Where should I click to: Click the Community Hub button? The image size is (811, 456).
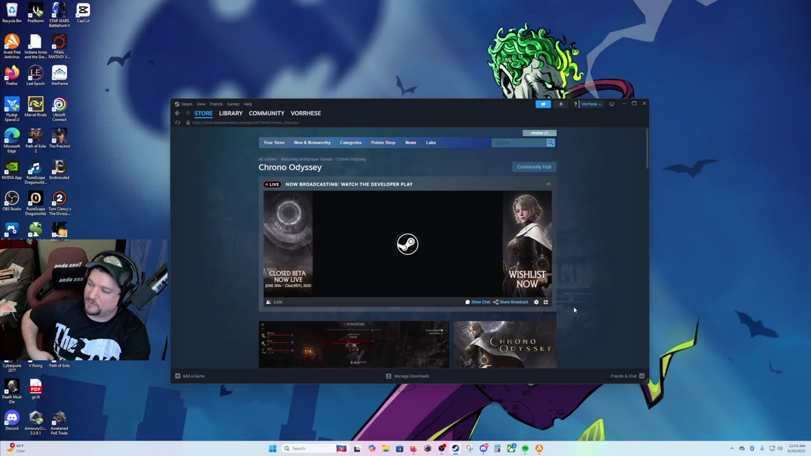point(534,167)
